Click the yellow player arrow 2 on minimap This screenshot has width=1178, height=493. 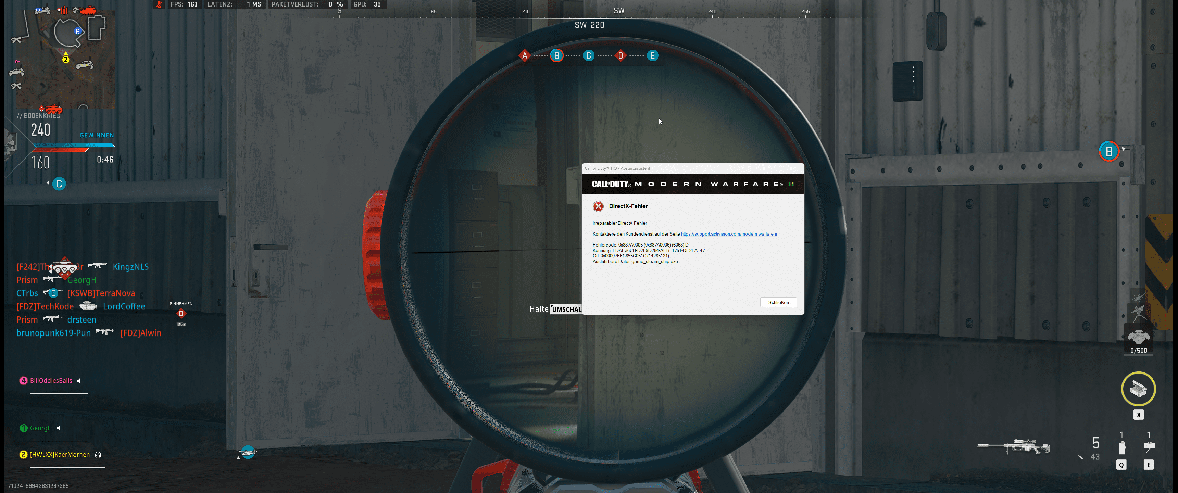coord(65,57)
